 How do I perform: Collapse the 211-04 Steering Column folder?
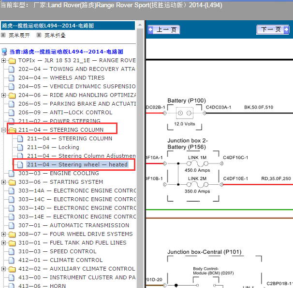point(3,130)
